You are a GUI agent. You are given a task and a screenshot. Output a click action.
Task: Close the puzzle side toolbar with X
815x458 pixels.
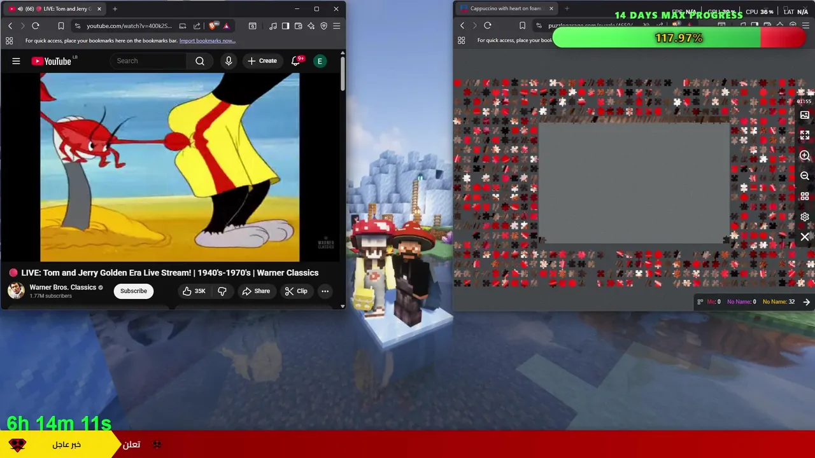tap(805, 237)
